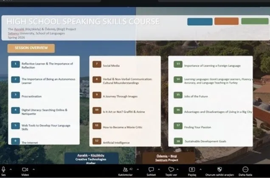Click the green color button in header
The height and width of the screenshot is (178, 270).
click(x=255, y=21)
